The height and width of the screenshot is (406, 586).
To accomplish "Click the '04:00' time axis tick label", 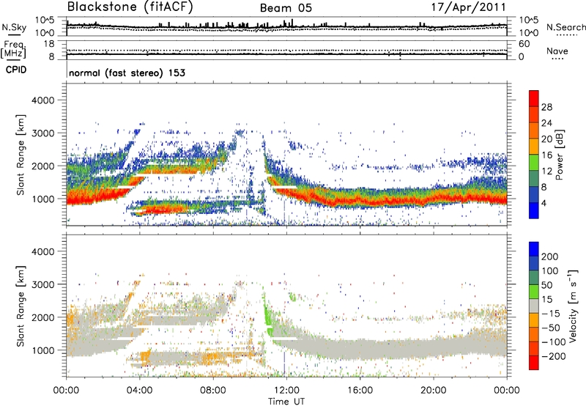I will point(140,391).
